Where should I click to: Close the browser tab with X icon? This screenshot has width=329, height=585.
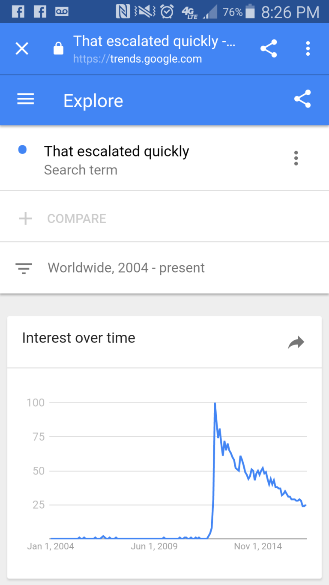22,49
